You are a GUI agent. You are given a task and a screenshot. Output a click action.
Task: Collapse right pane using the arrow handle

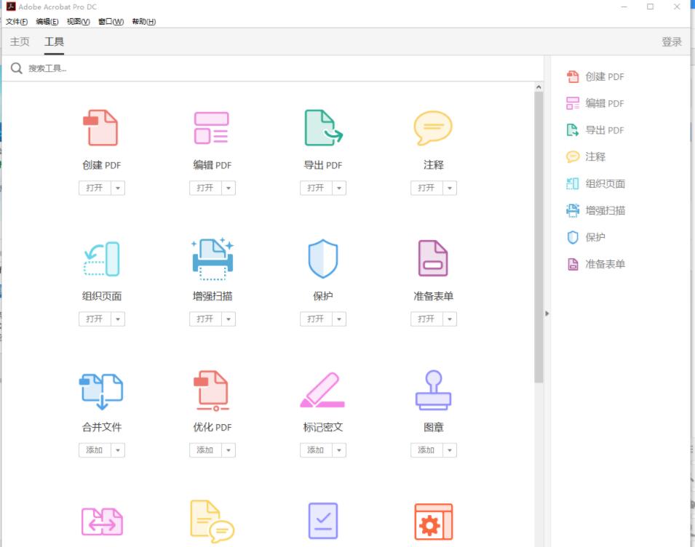point(547,314)
